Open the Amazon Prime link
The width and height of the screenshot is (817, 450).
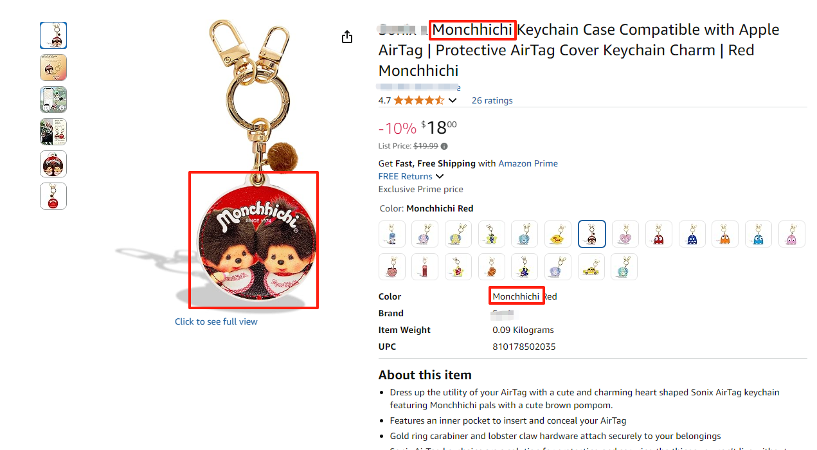(528, 163)
